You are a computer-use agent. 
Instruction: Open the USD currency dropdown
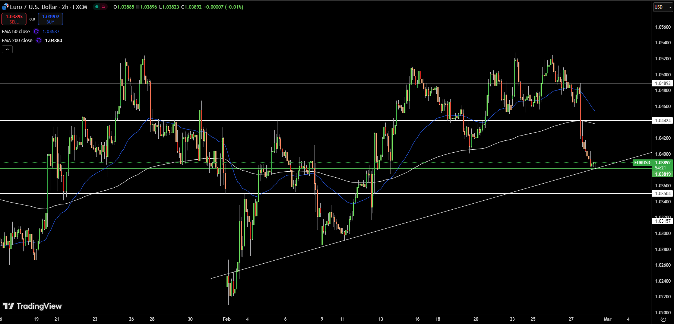tap(663, 7)
